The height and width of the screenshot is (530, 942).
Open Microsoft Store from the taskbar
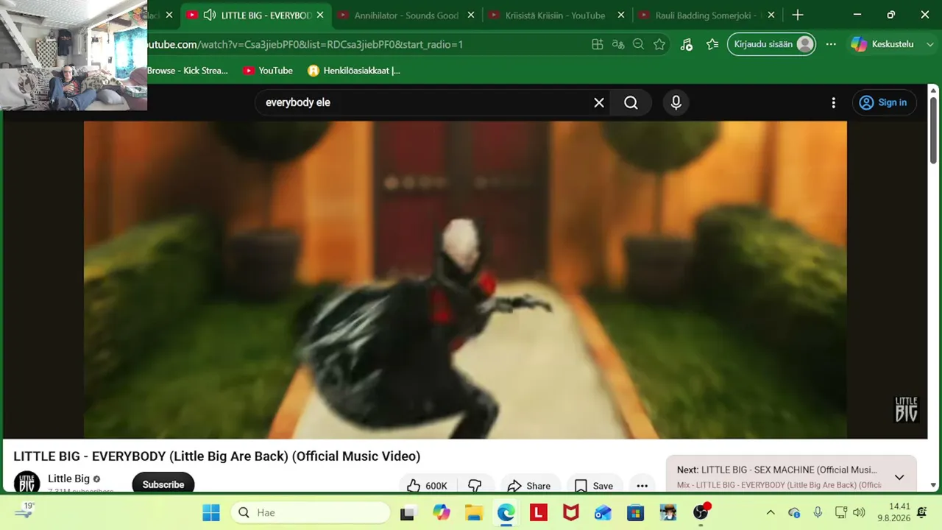pyautogui.click(x=635, y=512)
